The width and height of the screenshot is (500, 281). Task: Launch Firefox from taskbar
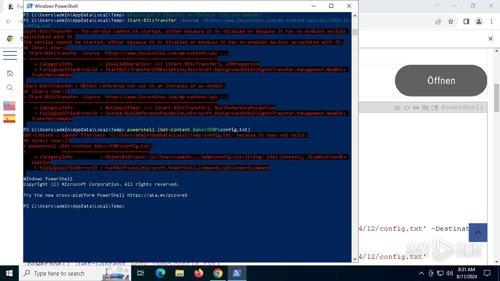click(199, 273)
